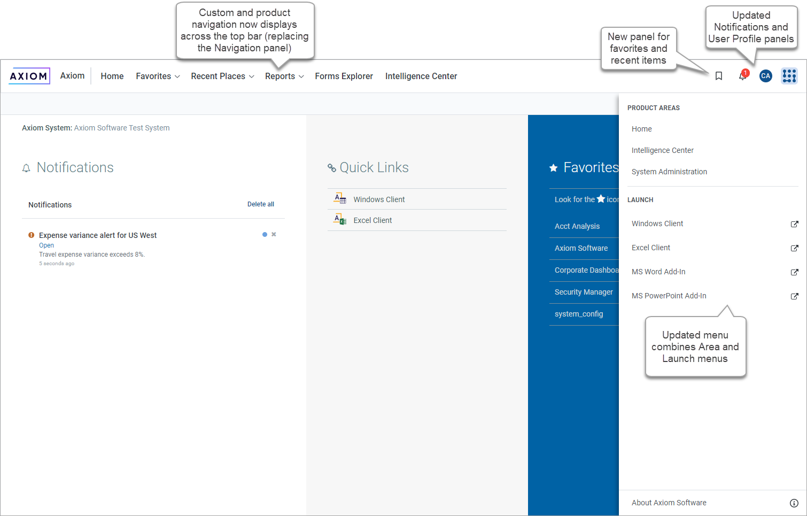Open Security Manager in Favorites list

(584, 292)
